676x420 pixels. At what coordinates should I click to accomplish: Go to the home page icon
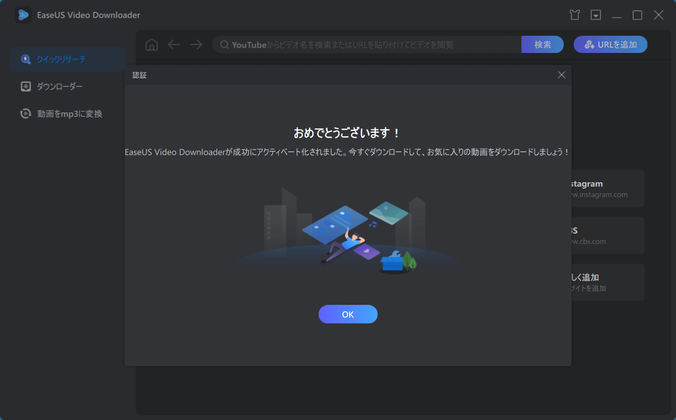point(152,45)
